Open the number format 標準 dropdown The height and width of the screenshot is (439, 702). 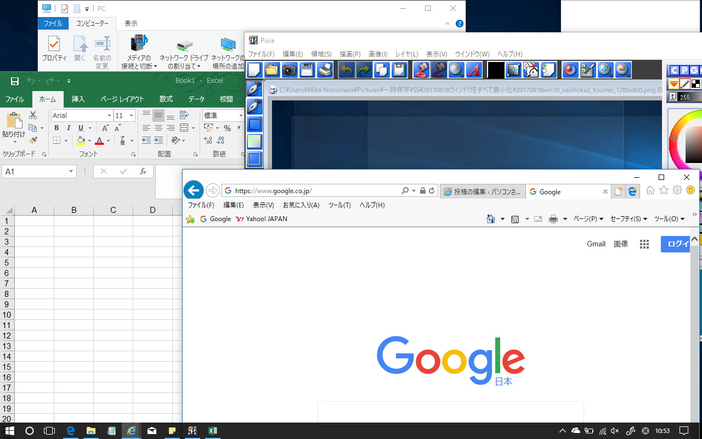pyautogui.click(x=241, y=115)
